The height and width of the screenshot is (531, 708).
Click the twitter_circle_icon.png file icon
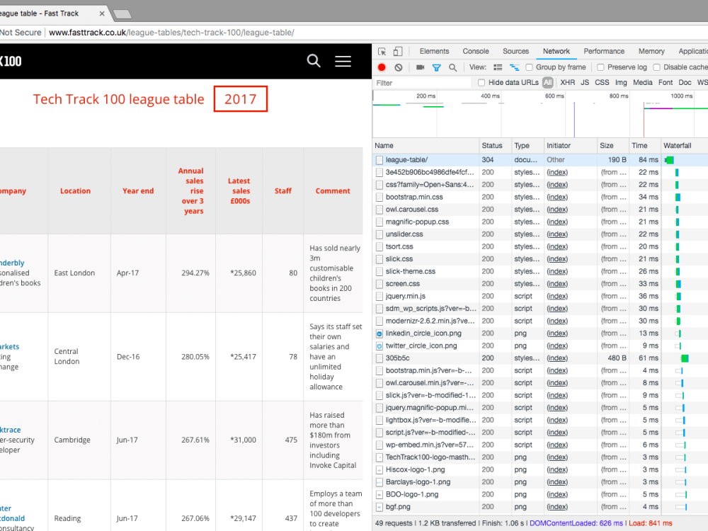tap(379, 346)
